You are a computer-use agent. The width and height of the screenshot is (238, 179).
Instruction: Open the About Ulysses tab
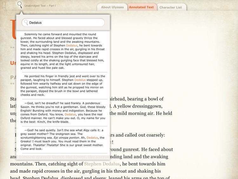112,7
